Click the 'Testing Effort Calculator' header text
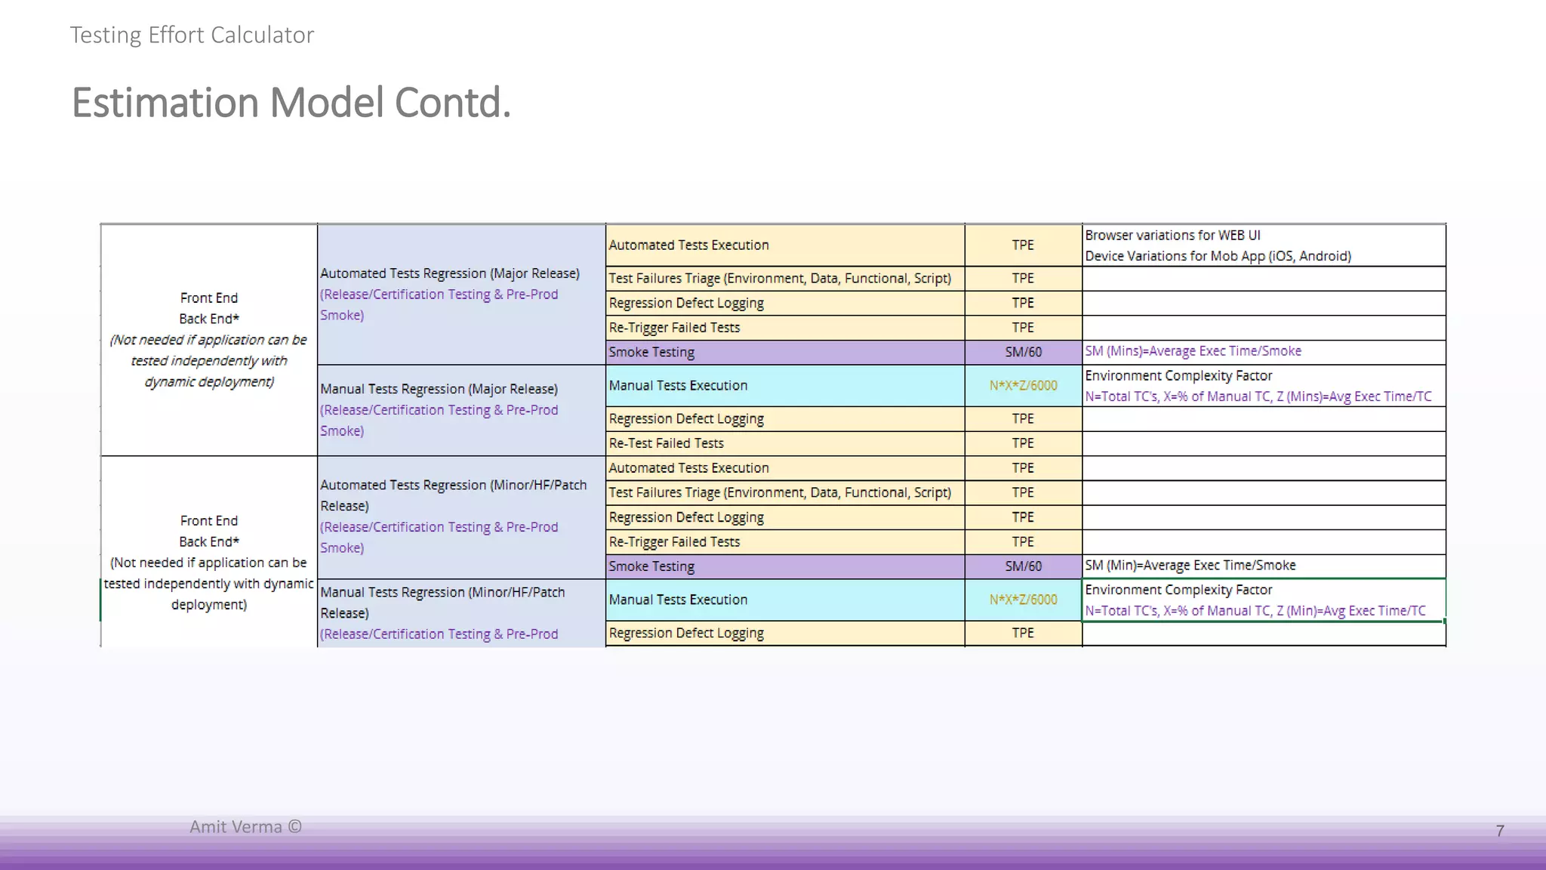This screenshot has height=870, width=1546. click(x=192, y=35)
